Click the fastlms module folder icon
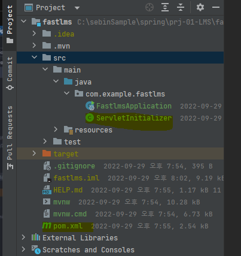 (x=36, y=22)
